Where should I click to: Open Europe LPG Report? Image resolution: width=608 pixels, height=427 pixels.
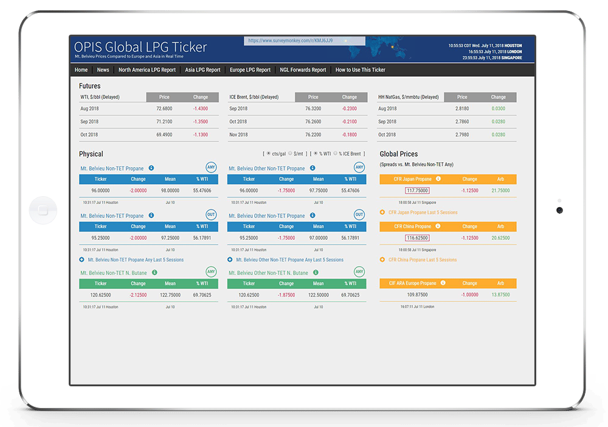pyautogui.click(x=250, y=70)
